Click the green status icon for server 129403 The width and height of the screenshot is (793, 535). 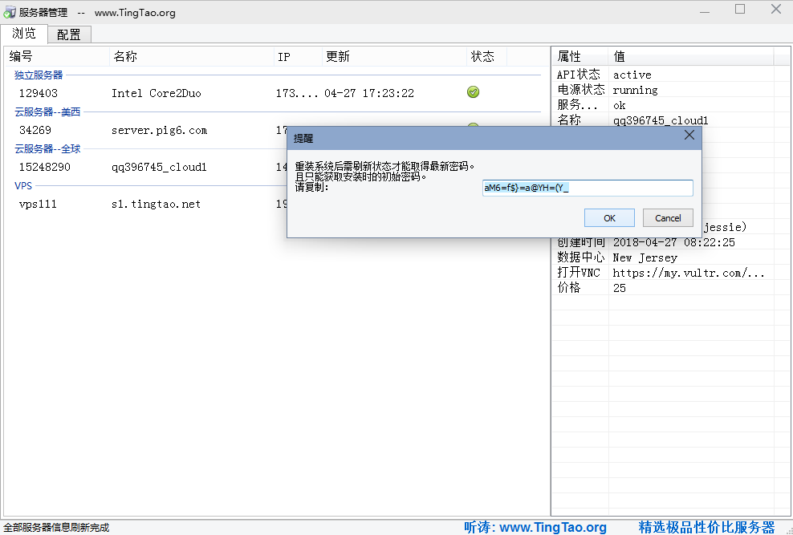tap(473, 92)
